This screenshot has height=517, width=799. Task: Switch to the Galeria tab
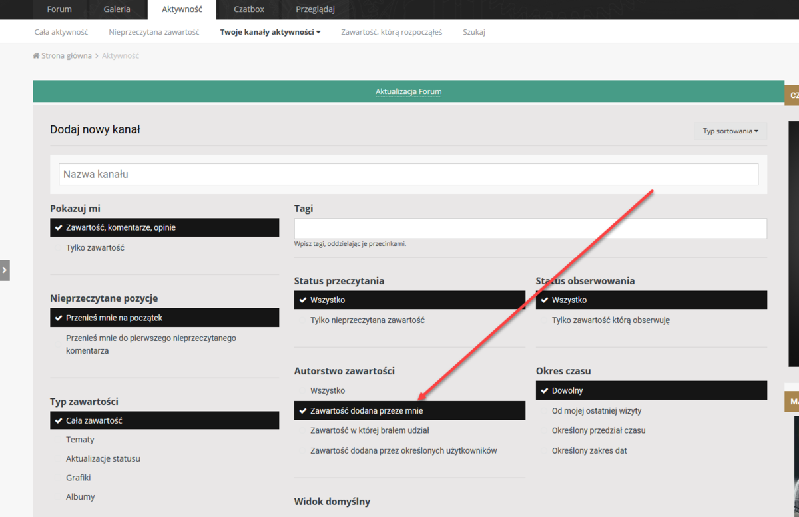point(117,9)
